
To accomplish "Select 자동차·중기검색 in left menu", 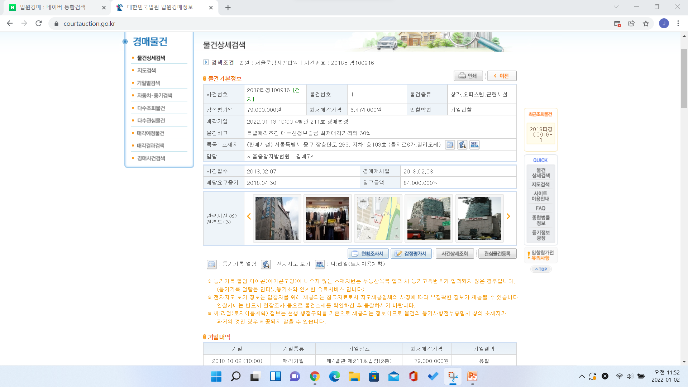I will click(154, 96).
